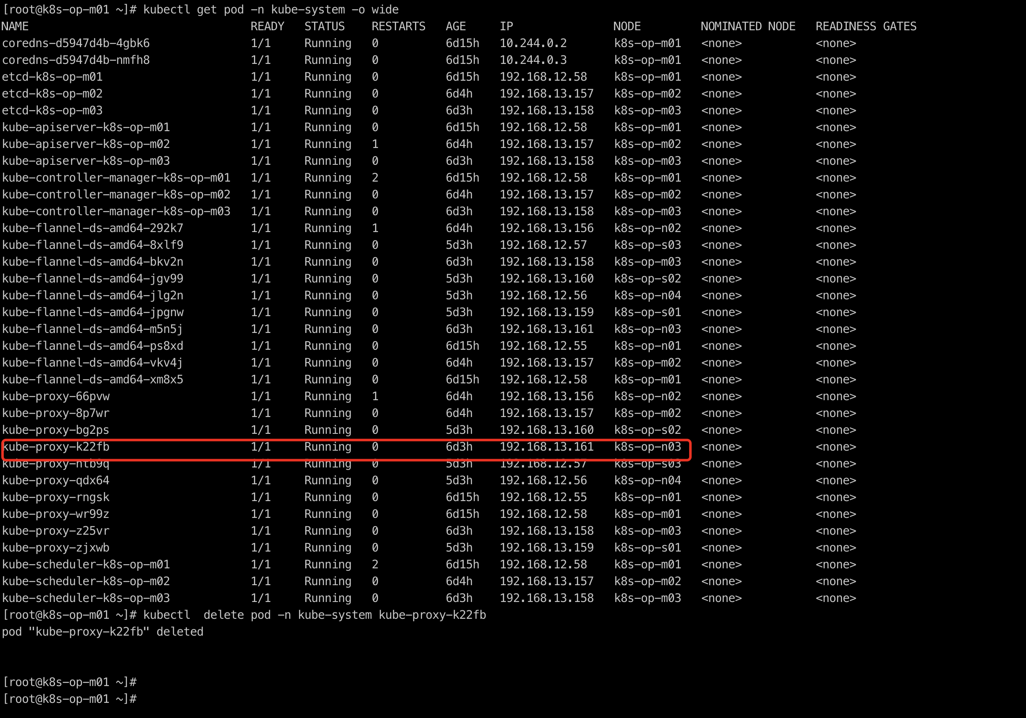Click node k8s-op-s02 in kube-flannel-ds-amd64-jgv99 row
Image resolution: width=1026 pixels, height=718 pixels.
tap(648, 279)
